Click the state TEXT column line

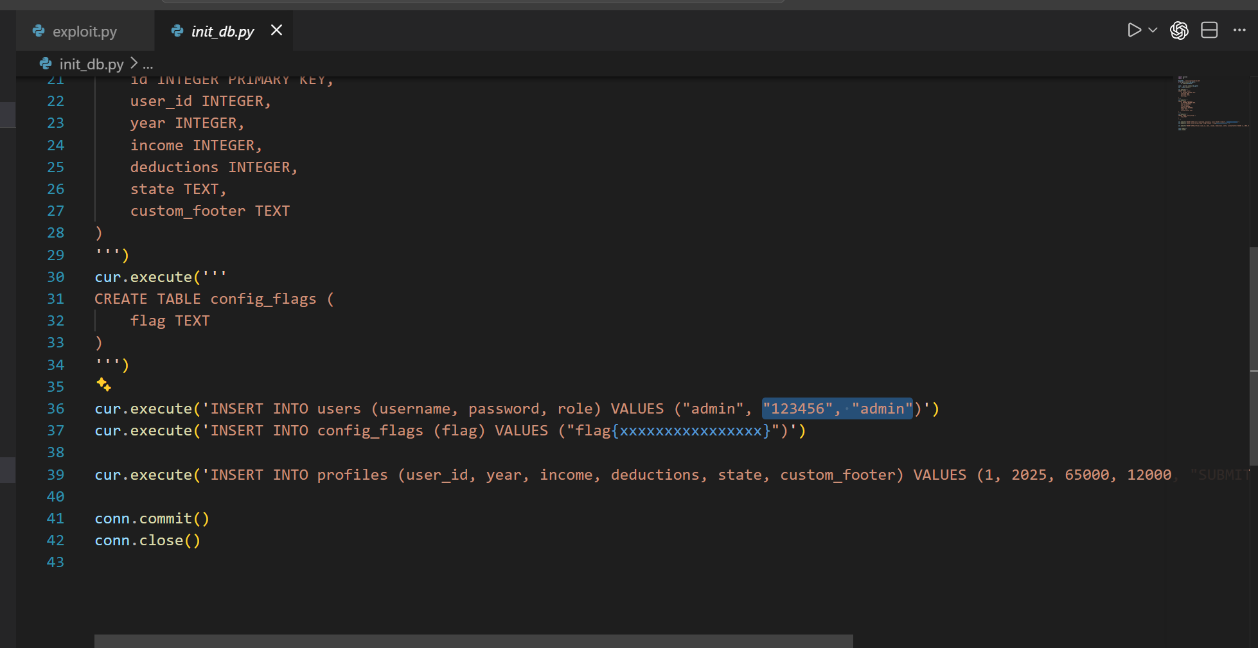179,189
